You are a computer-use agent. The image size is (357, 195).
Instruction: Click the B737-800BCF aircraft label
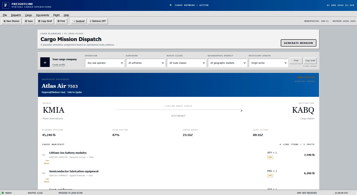click(178, 116)
